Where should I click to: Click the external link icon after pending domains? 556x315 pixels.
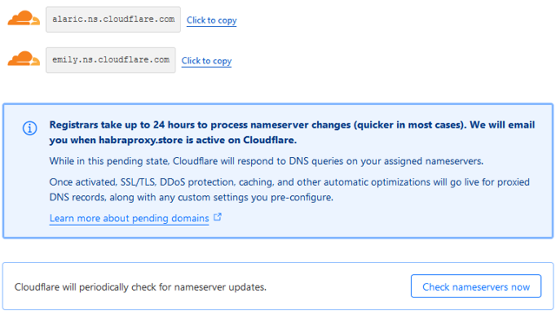[218, 217]
